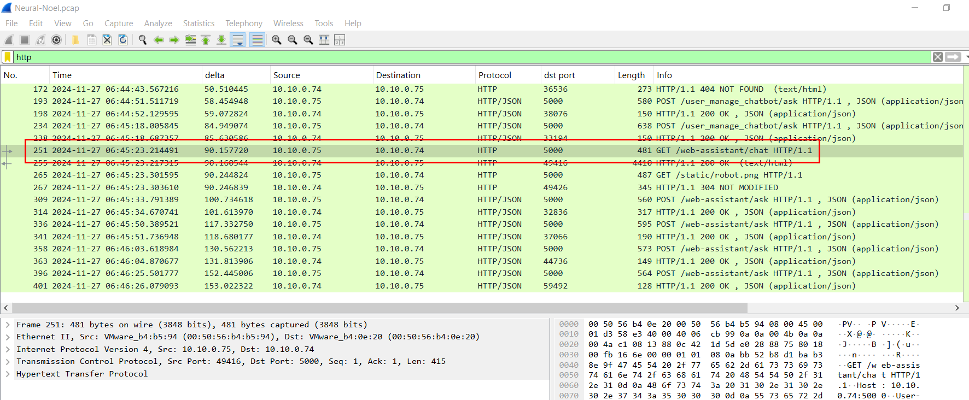Click the display filter bookmark icon

pyautogui.click(x=8, y=57)
